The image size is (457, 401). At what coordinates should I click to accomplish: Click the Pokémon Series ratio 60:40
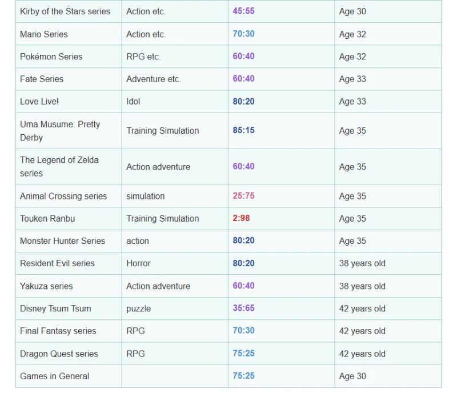(x=243, y=56)
